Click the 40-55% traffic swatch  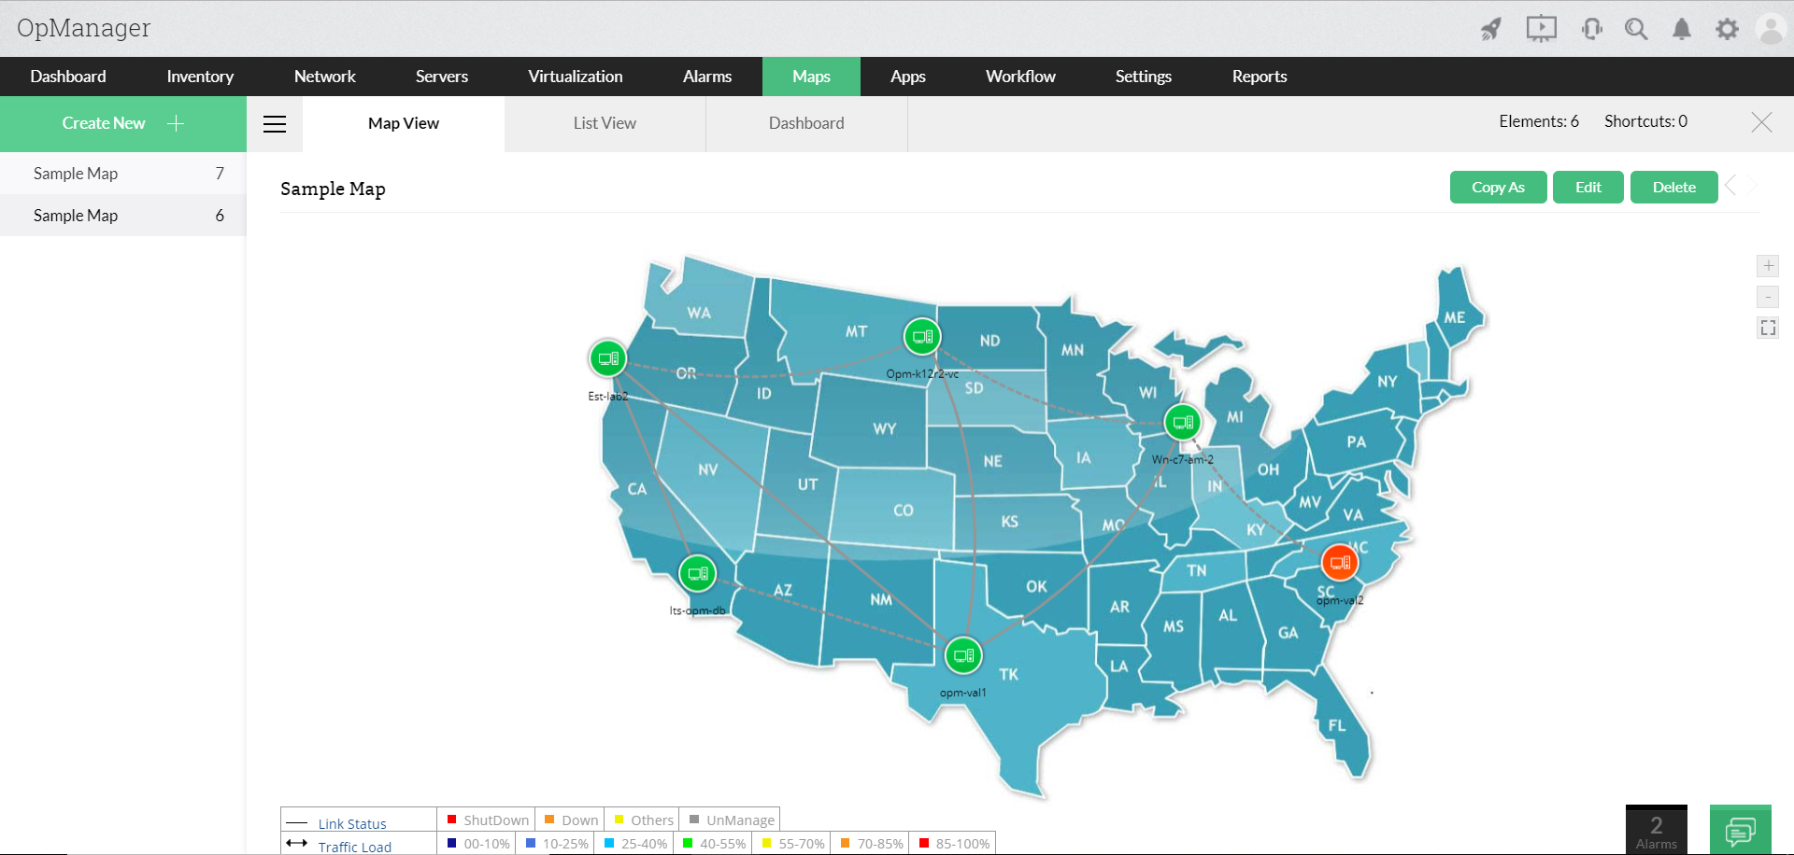tap(688, 843)
